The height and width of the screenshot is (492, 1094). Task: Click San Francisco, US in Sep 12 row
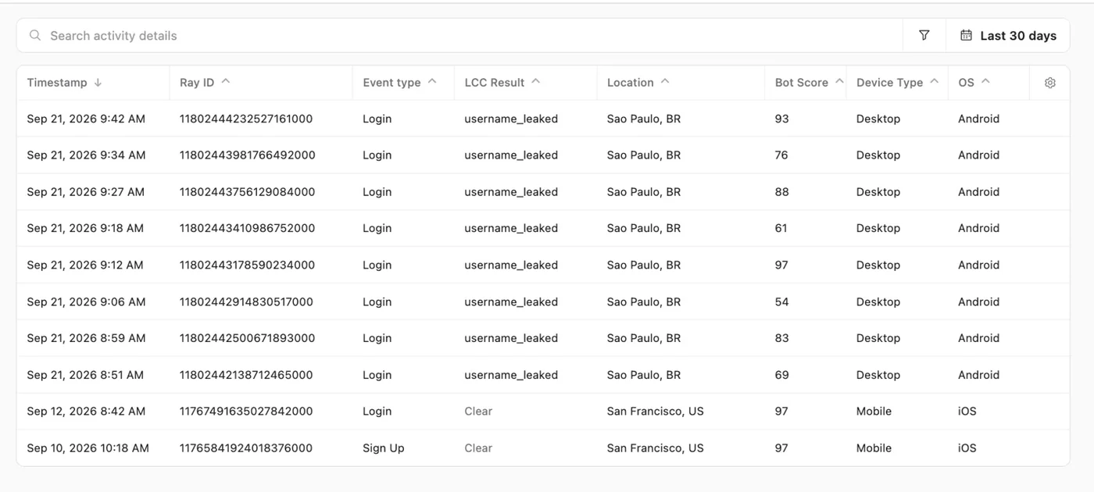coord(656,412)
